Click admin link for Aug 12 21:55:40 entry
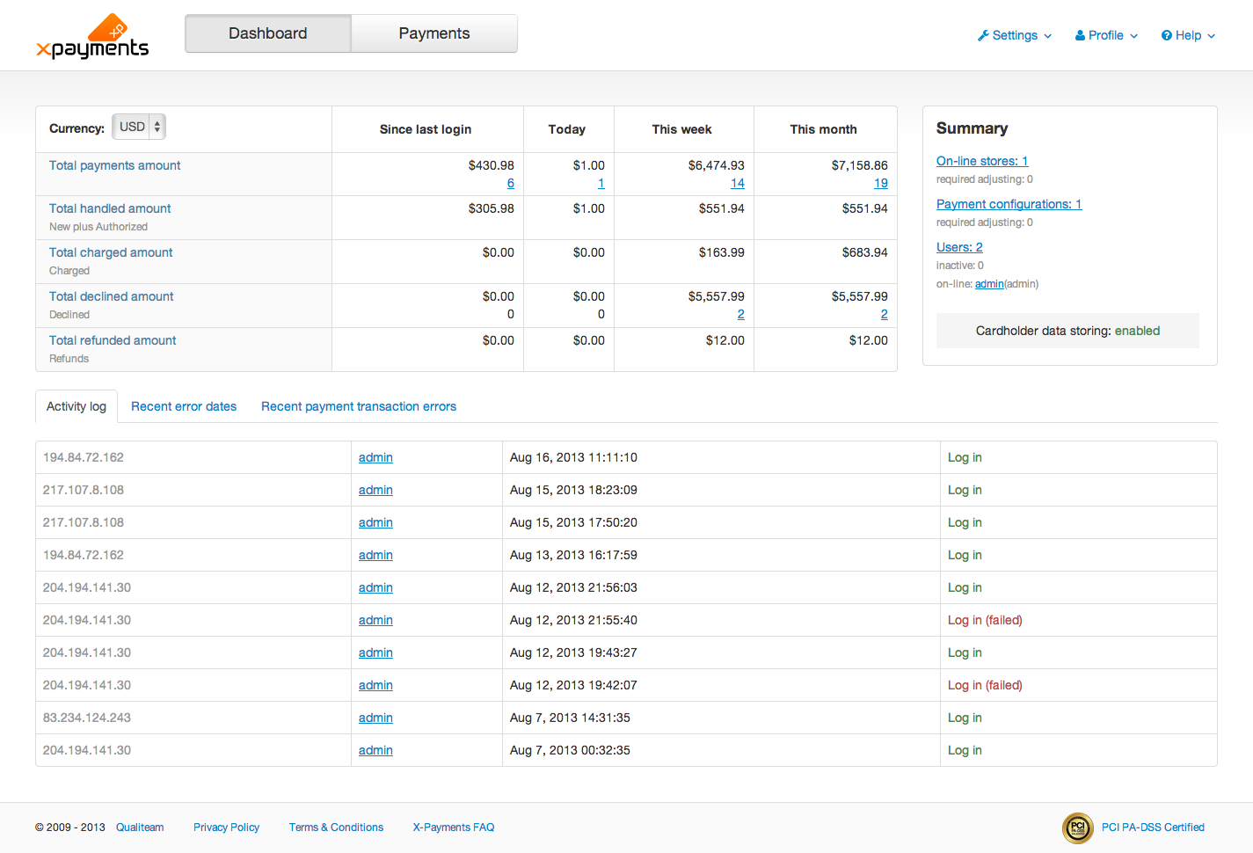 pos(375,620)
